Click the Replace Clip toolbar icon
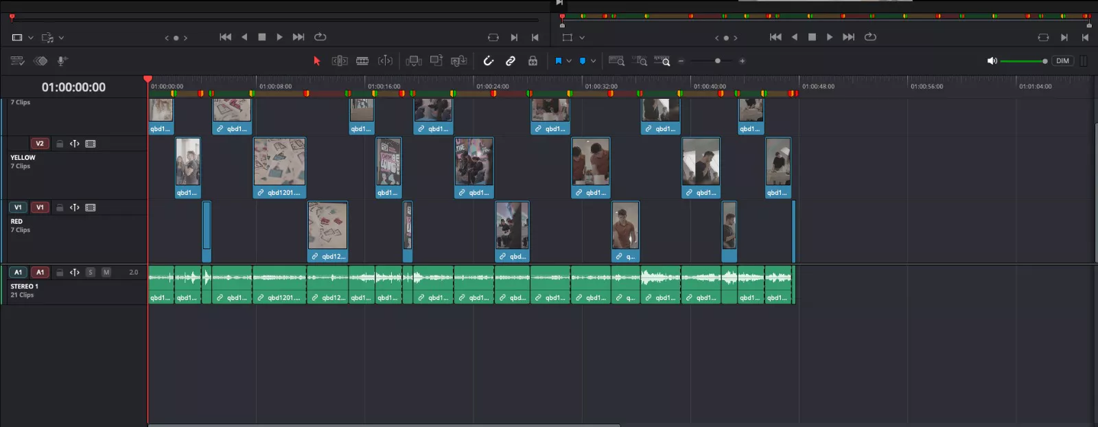 pos(459,61)
